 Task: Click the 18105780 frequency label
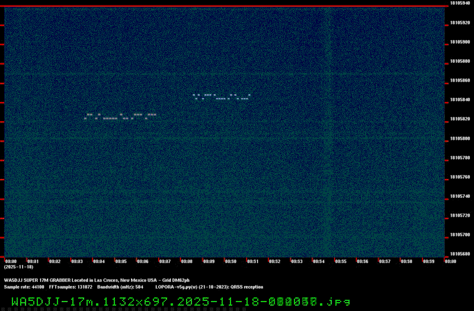[460, 158]
